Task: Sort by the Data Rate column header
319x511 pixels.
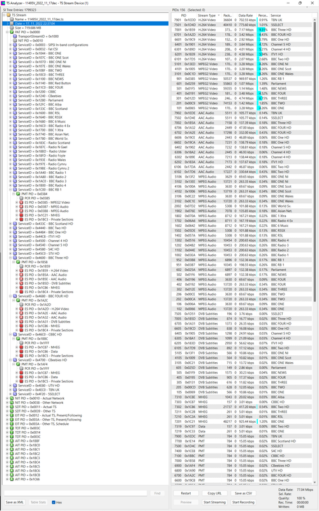Action: (x=246, y=15)
